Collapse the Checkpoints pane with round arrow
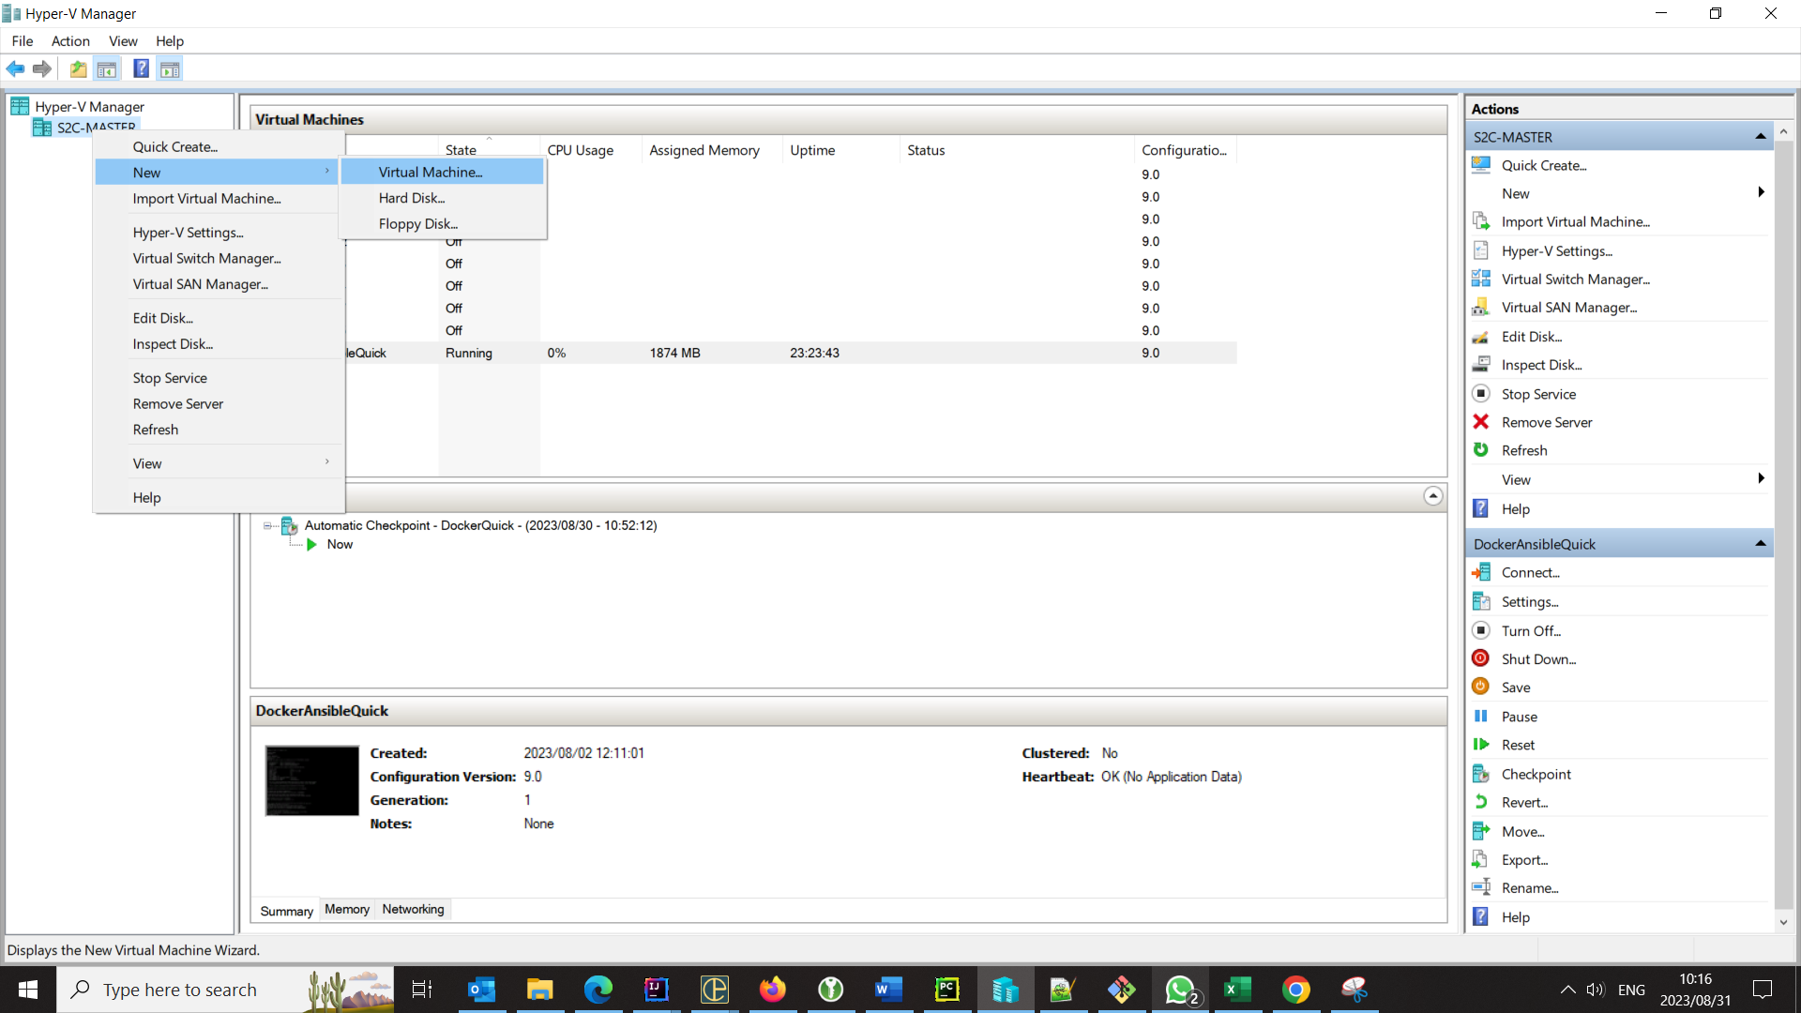This screenshot has width=1801, height=1013. [x=1432, y=496]
